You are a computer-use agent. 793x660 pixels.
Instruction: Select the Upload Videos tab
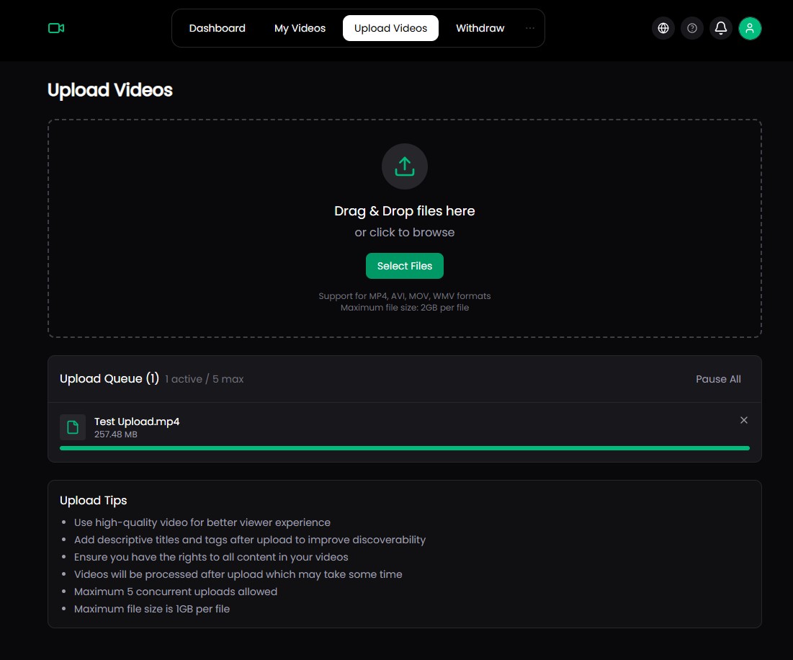pyautogui.click(x=390, y=28)
